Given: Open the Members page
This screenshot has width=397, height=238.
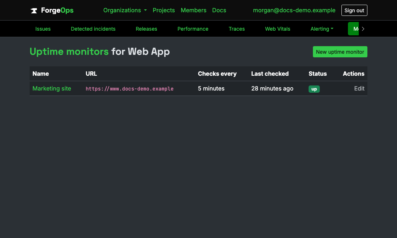Looking at the screenshot, I should pos(193,10).
